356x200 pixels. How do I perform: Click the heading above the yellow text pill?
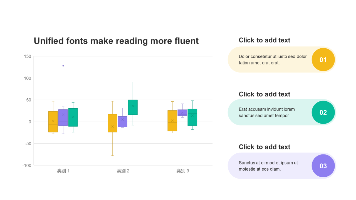(x=264, y=40)
